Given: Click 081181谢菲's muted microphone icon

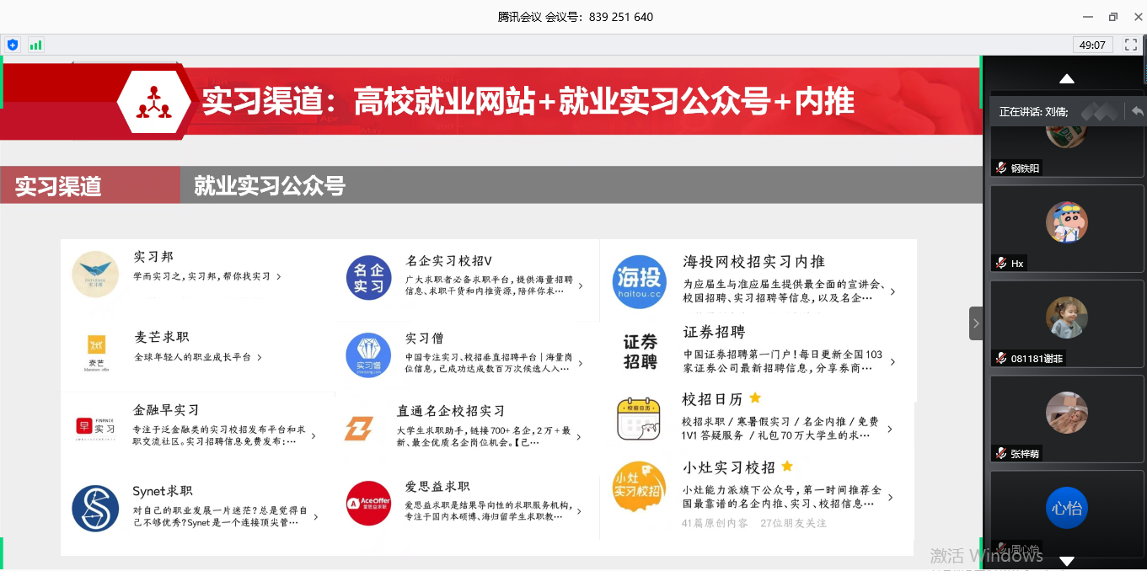Looking at the screenshot, I should (1001, 359).
